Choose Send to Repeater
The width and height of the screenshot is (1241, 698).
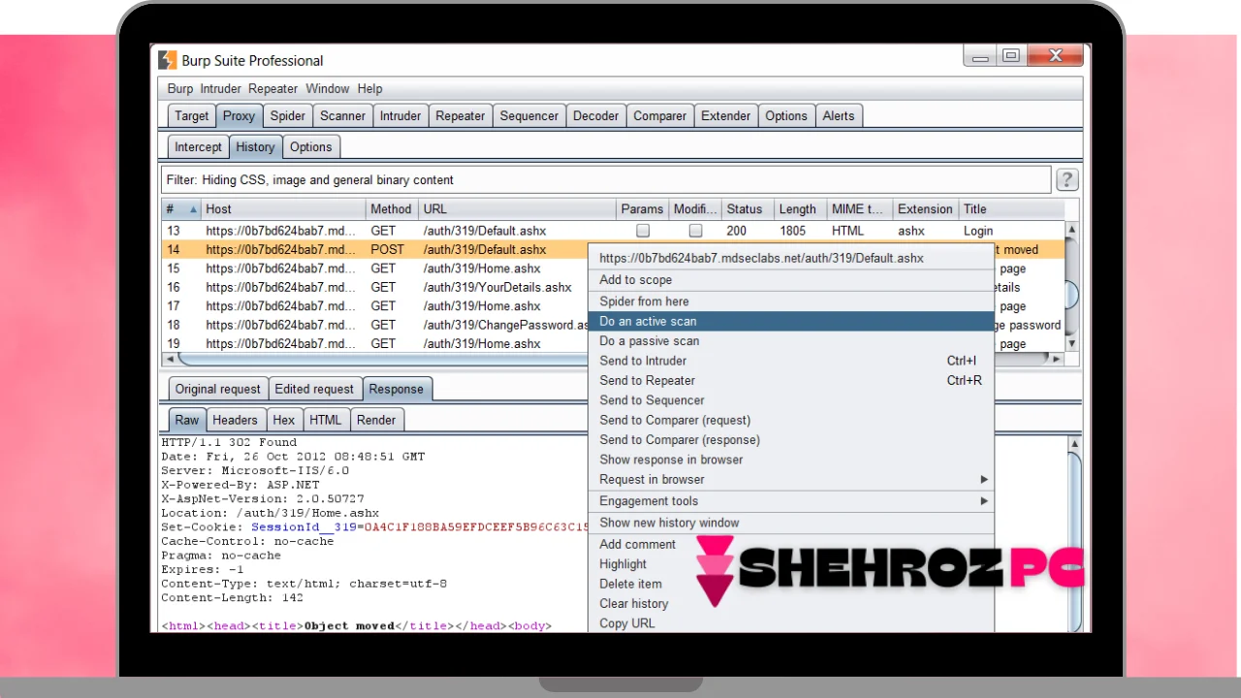791,380
